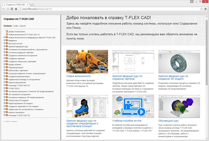Expand Новые возможности предыдущих версий T-FLEX CAD
209x141 pixels.
point(4,37)
